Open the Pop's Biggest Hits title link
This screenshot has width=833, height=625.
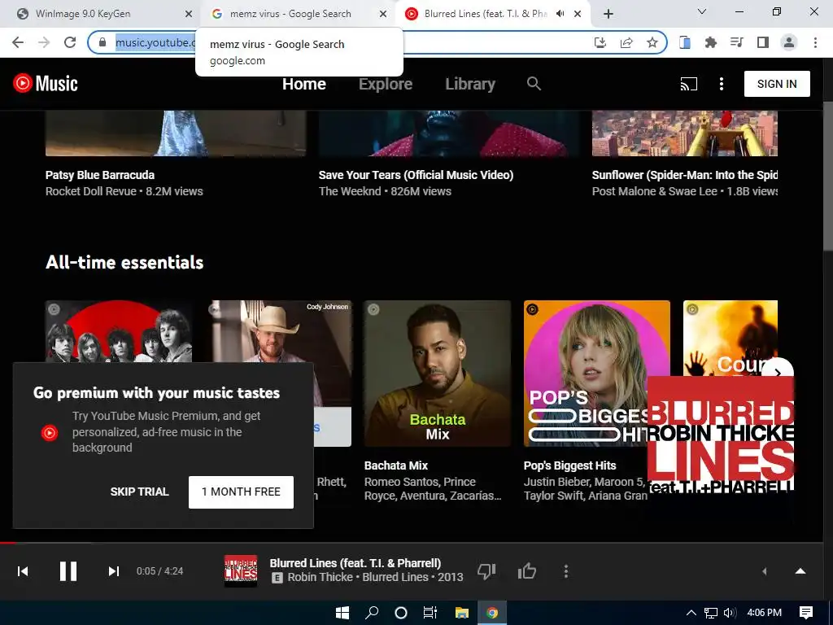(569, 465)
